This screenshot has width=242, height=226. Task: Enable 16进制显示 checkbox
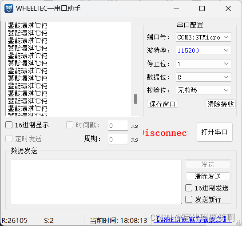(x=9, y=125)
